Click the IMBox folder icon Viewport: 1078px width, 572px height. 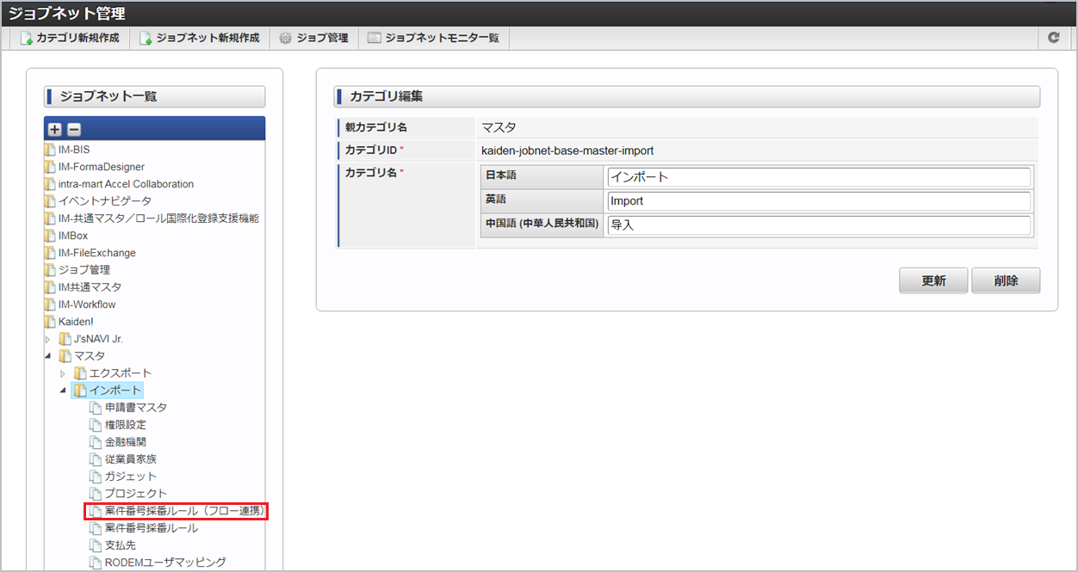(x=50, y=236)
